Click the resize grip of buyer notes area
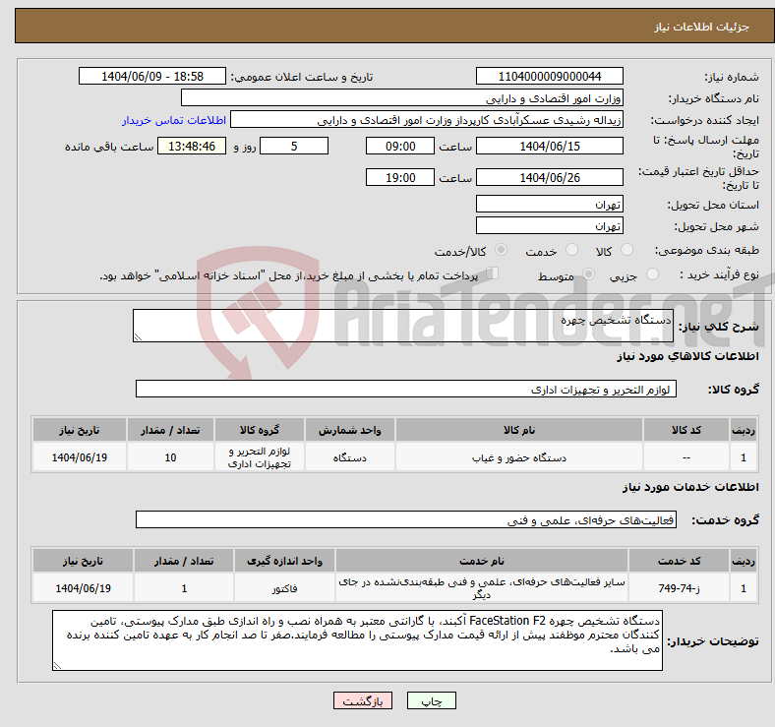This screenshot has height=727, width=775. (57, 666)
